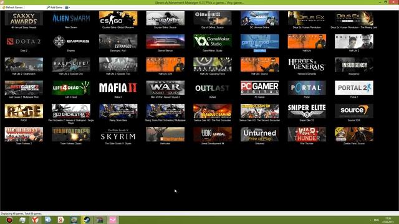
Task: Pick Just Cause 2 Multiplayer Mod tile
Action: [24, 88]
